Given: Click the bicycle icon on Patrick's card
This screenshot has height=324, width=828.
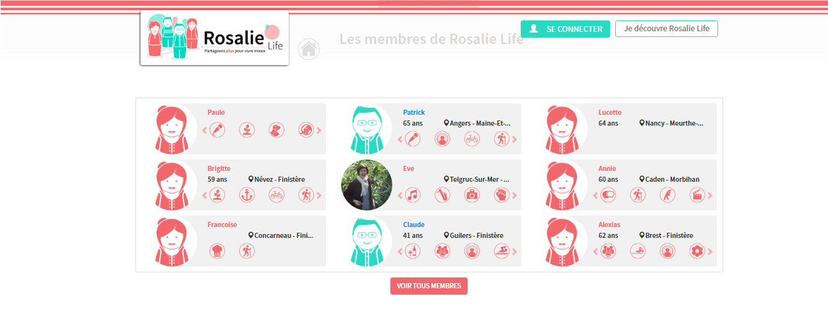Looking at the screenshot, I should 471,139.
